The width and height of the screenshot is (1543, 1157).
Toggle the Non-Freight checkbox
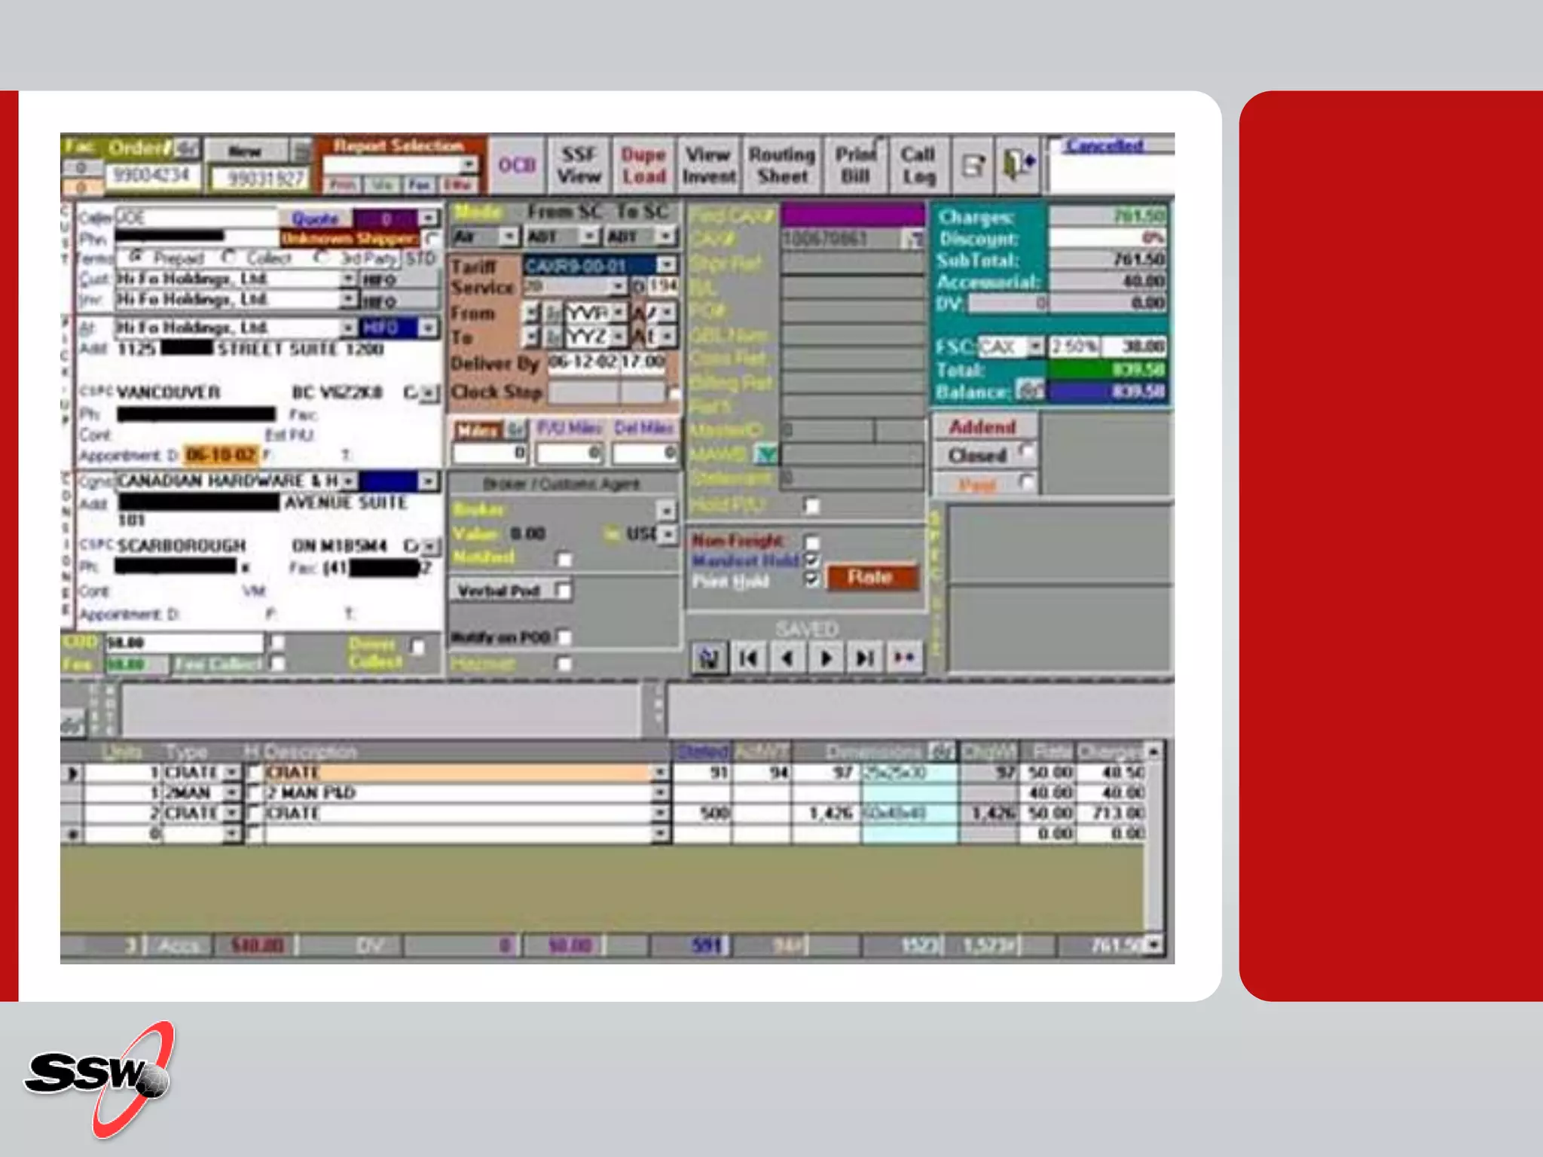pos(812,542)
